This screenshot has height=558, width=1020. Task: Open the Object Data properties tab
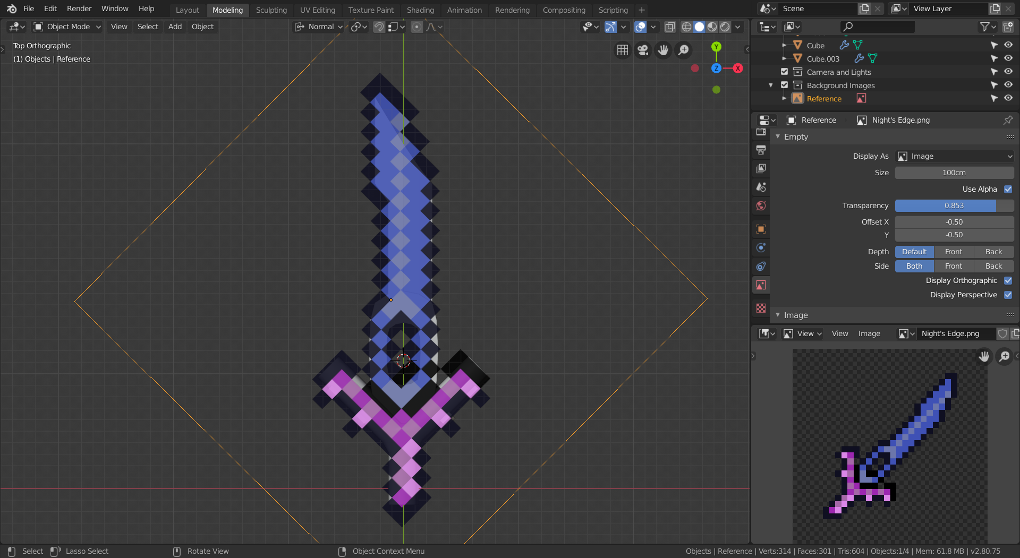[x=761, y=285]
